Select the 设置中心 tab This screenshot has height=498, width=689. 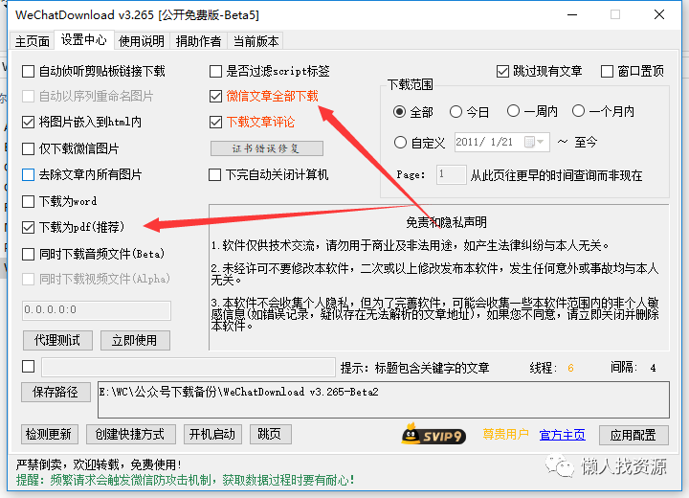(83, 40)
